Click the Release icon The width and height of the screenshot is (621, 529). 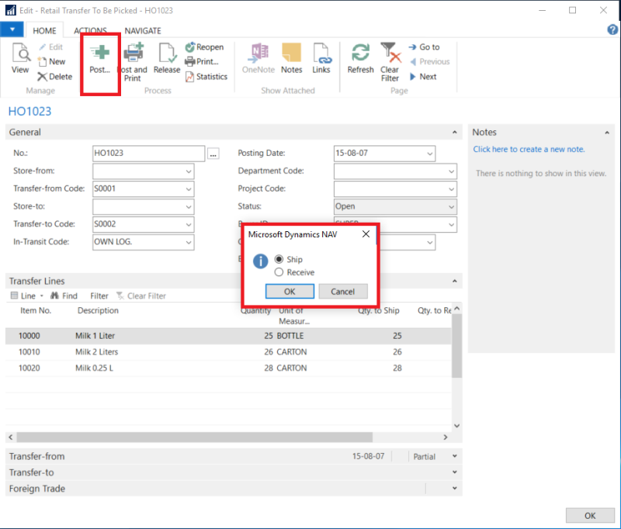tap(167, 61)
